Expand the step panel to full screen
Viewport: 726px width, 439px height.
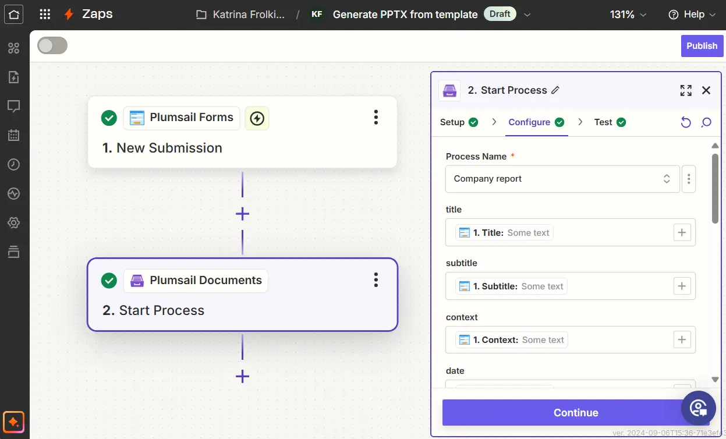[x=686, y=90]
